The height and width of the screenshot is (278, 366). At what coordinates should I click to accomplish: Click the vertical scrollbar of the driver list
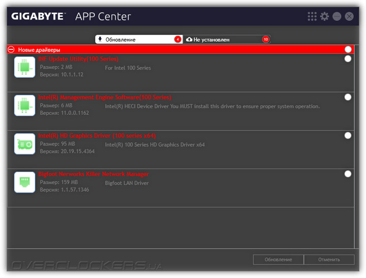[x=357, y=147]
